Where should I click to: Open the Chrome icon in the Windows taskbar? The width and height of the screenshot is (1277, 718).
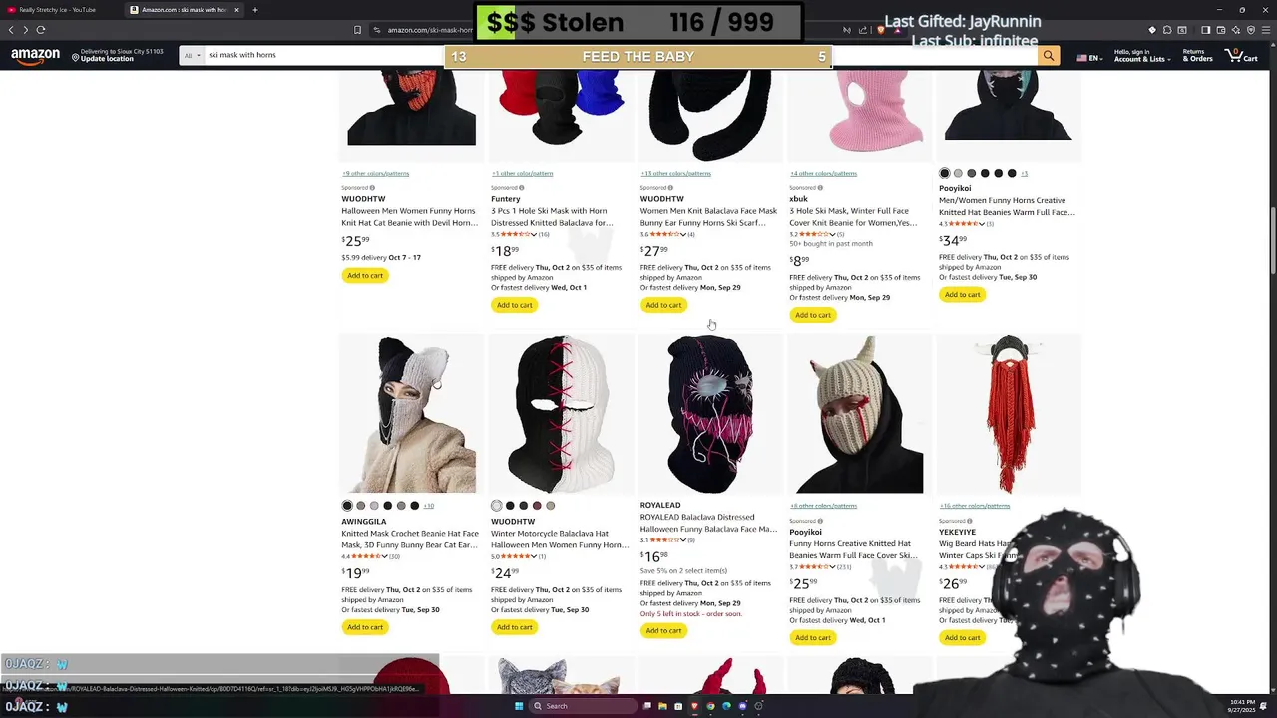pyautogui.click(x=710, y=706)
